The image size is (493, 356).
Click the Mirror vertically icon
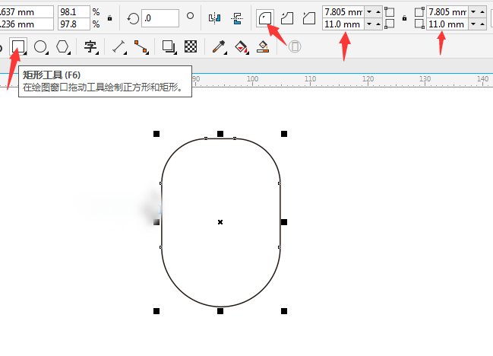pos(237,17)
